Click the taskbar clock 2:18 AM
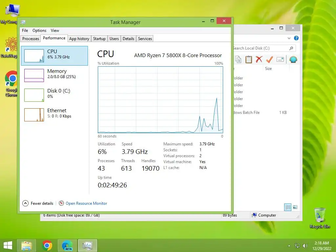The height and width of the screenshot is (252, 336). [x=322, y=246]
